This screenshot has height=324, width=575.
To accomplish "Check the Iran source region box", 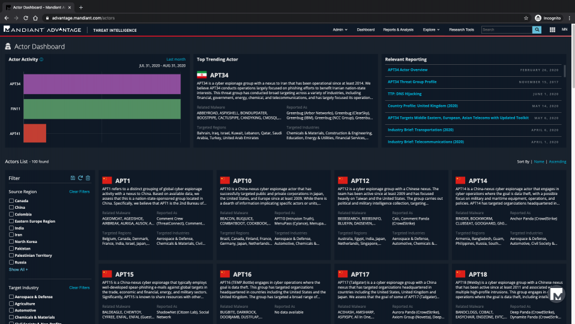I will pos(11,235).
